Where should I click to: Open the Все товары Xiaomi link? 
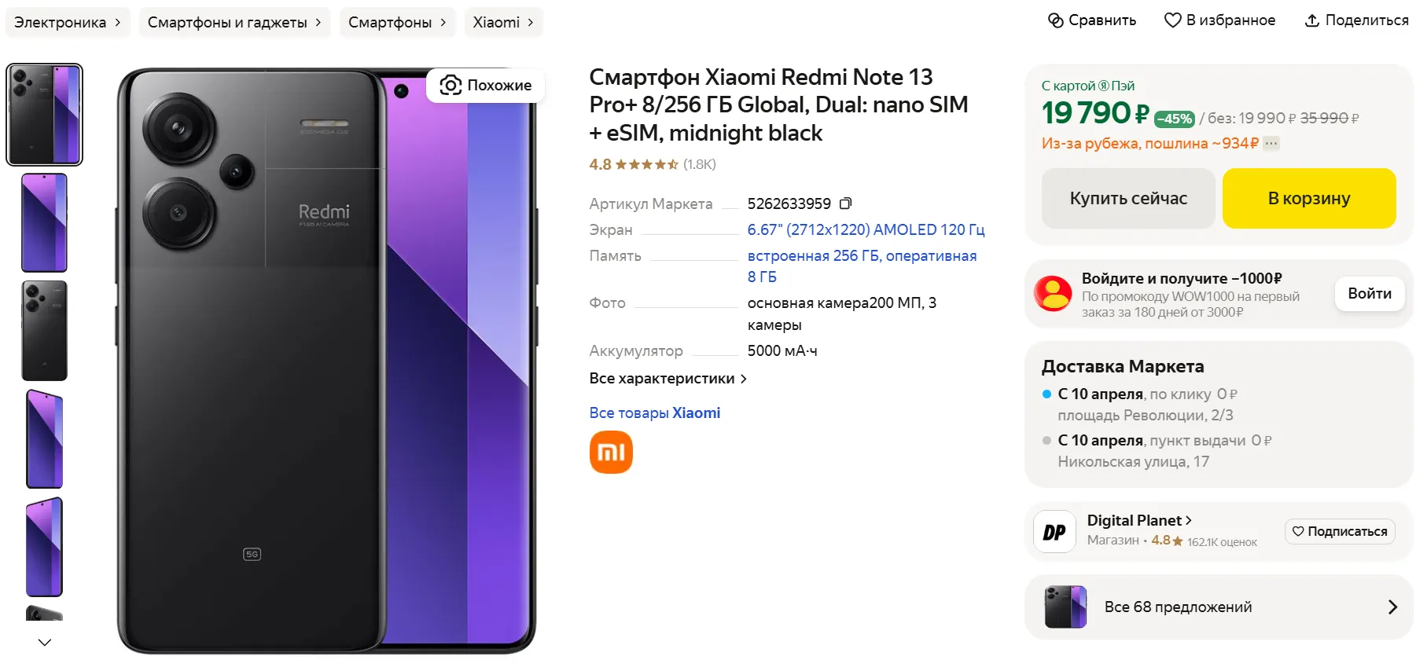tap(654, 413)
